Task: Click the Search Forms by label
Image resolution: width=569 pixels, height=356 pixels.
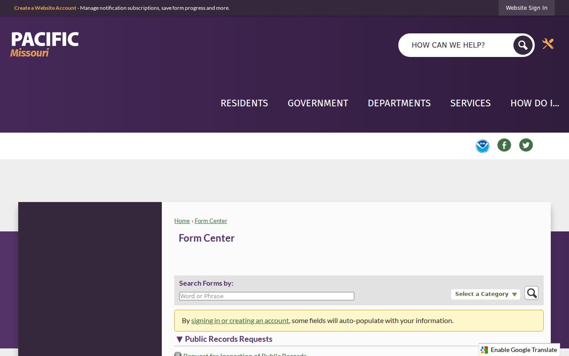Action: (x=206, y=283)
